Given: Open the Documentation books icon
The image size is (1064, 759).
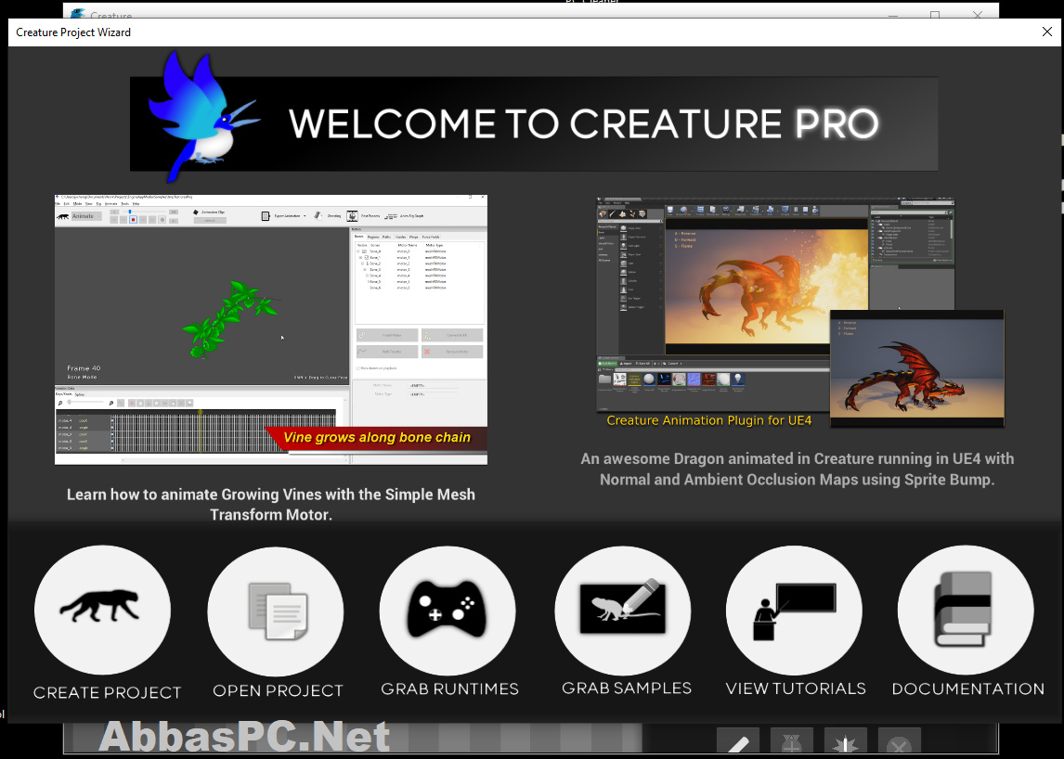Looking at the screenshot, I should click(966, 611).
